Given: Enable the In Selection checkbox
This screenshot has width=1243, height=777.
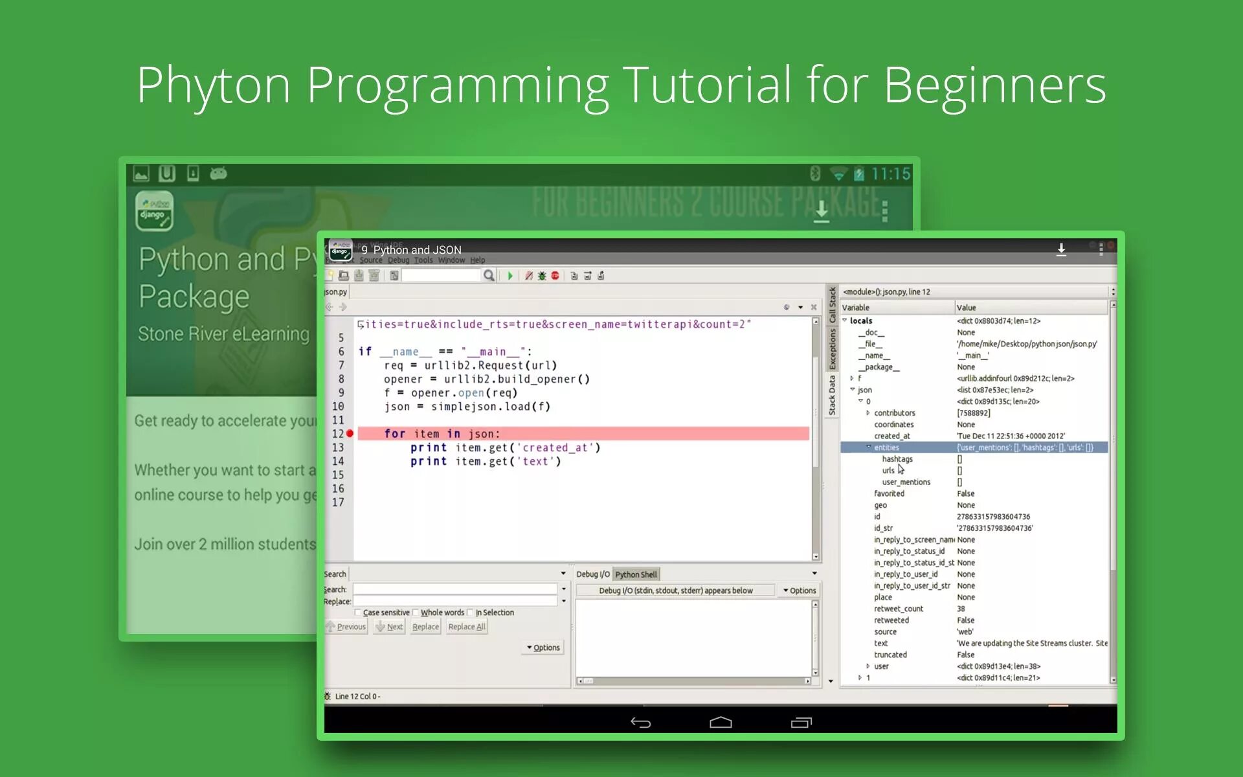Looking at the screenshot, I should tap(471, 613).
